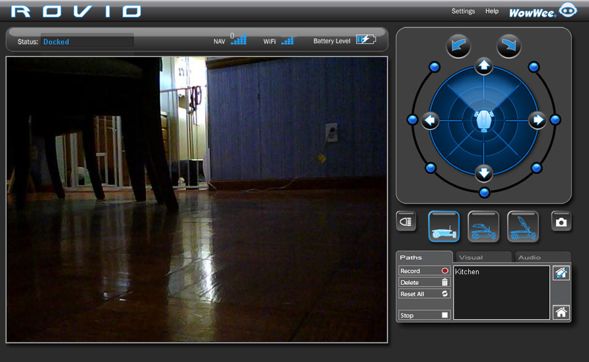Drive backward with the down arrow
Image resolution: width=589 pixels, height=362 pixels.
[x=484, y=173]
